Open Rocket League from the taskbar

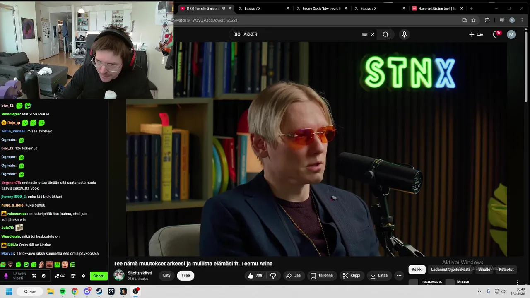[x=123, y=291]
